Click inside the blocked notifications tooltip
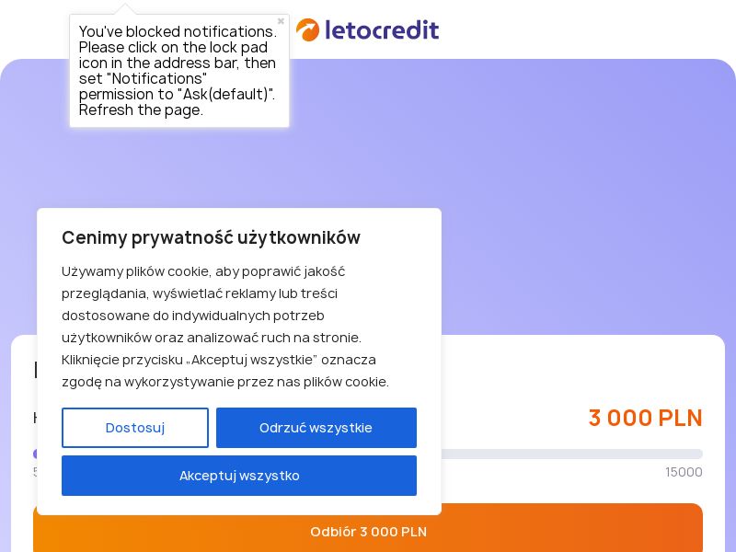The image size is (736, 552). (x=179, y=71)
